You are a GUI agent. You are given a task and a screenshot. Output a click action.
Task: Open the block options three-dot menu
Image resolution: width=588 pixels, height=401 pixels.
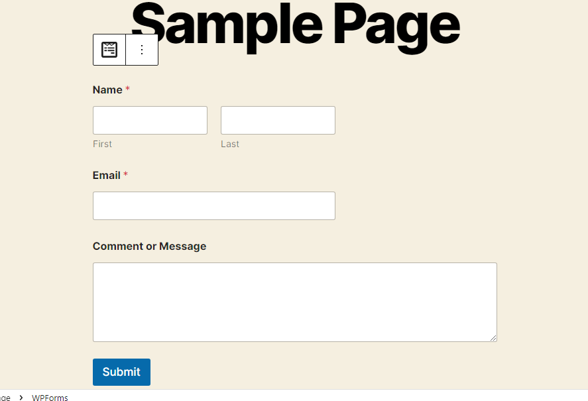[142, 50]
